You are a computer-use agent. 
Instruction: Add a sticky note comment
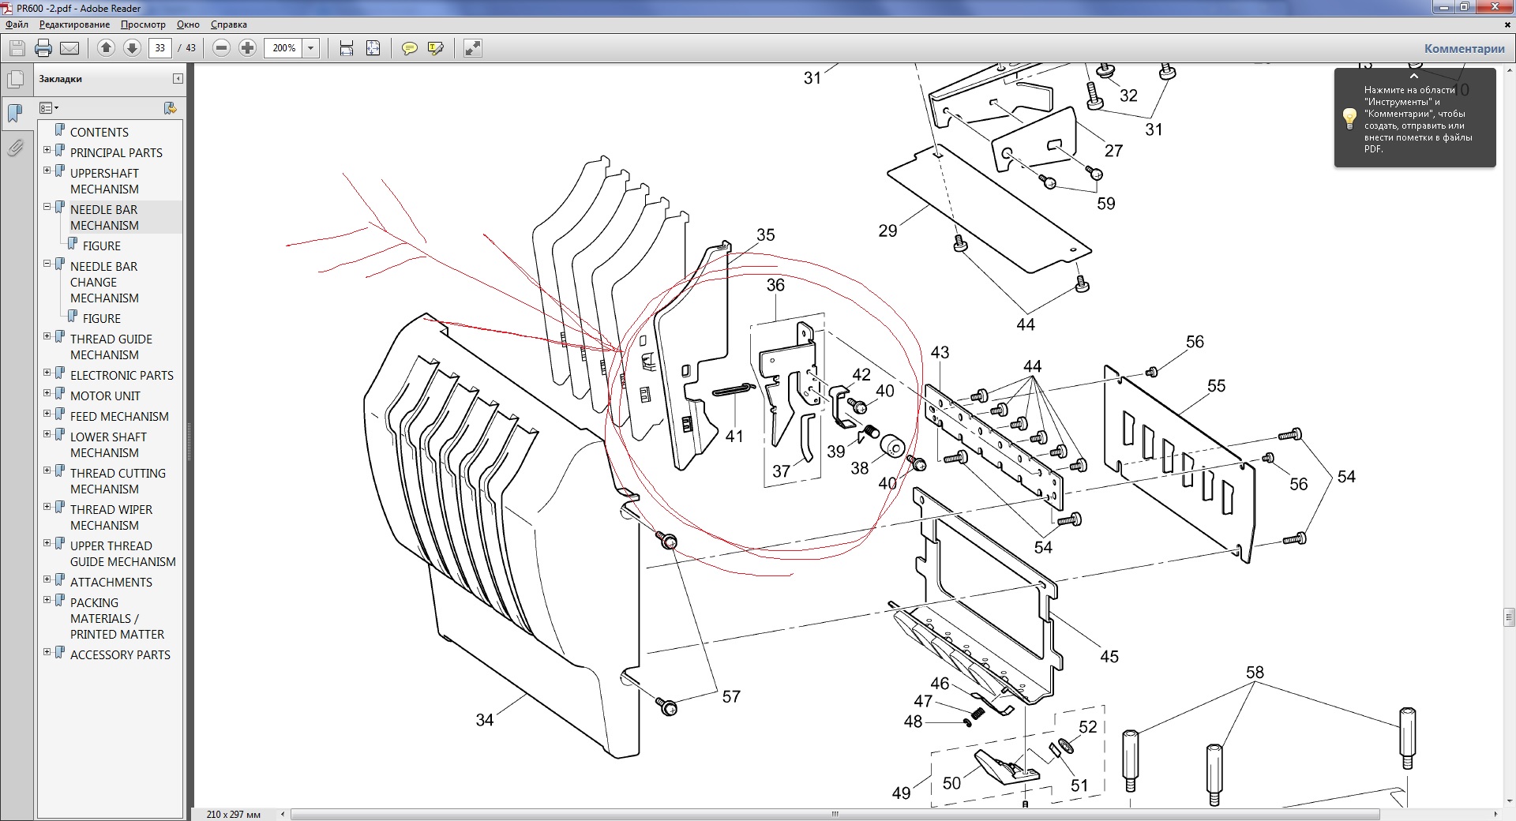pyautogui.click(x=409, y=48)
